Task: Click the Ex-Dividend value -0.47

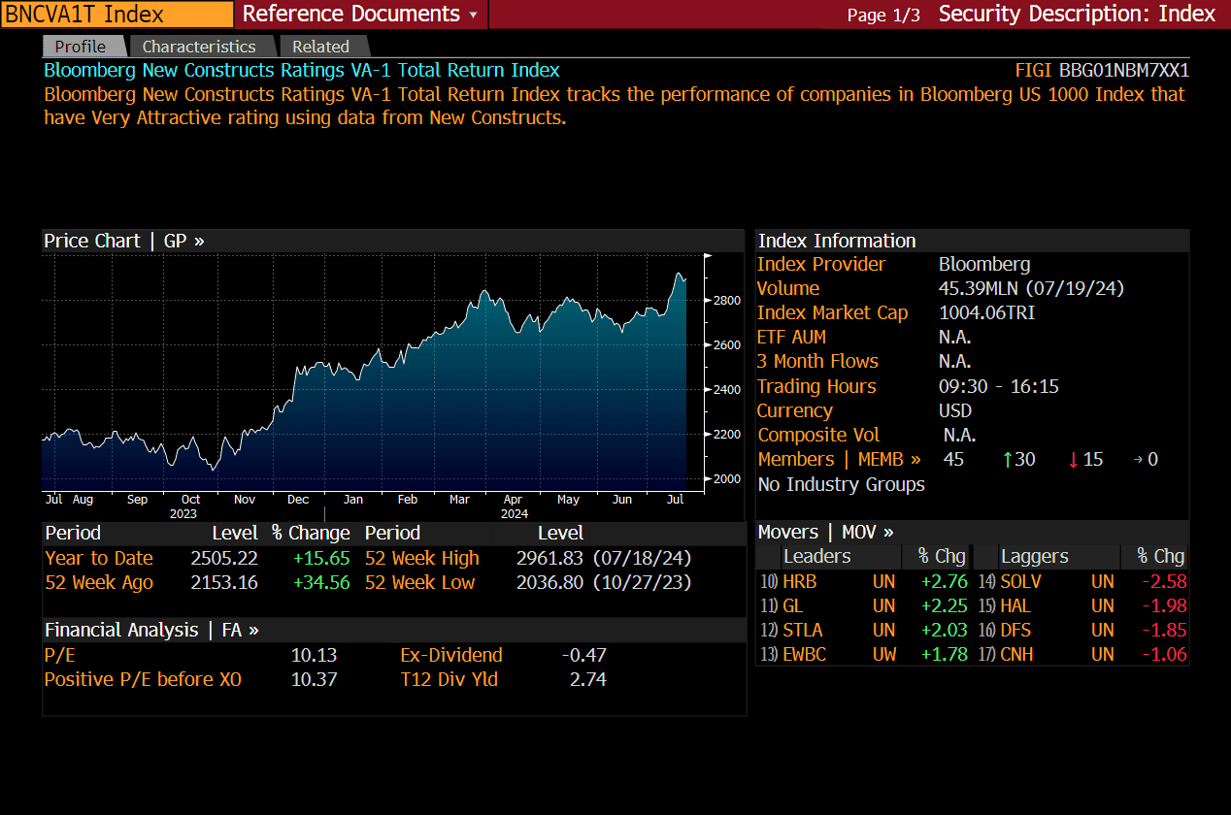Action: pos(584,655)
